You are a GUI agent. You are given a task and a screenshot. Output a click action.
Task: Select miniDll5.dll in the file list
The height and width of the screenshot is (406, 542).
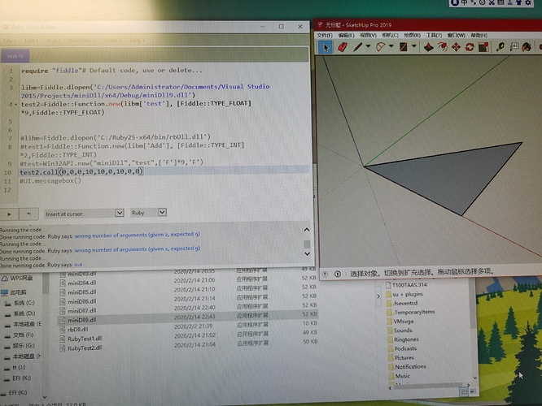coord(82,292)
